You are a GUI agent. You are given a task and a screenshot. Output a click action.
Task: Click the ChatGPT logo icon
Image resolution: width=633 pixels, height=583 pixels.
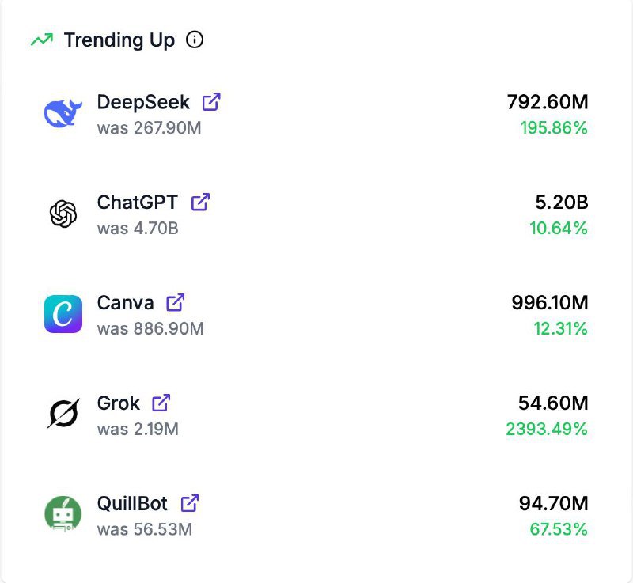coord(63,214)
